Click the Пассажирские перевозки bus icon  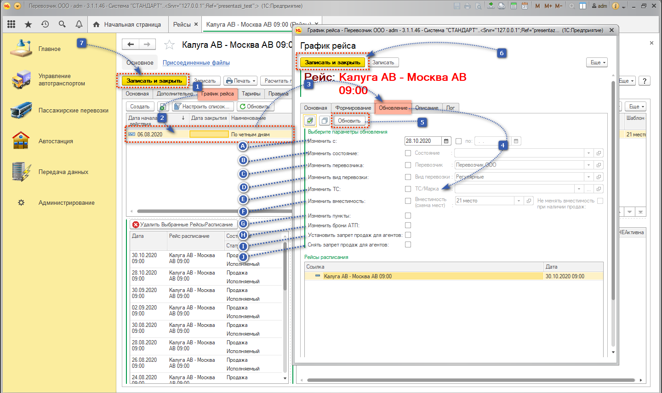[21, 111]
